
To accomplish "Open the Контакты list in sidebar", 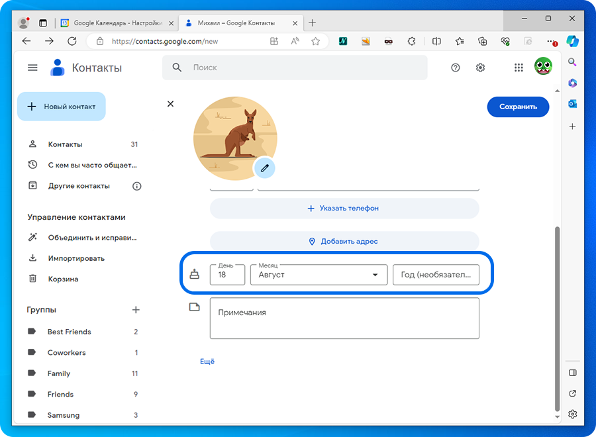I will coord(65,144).
